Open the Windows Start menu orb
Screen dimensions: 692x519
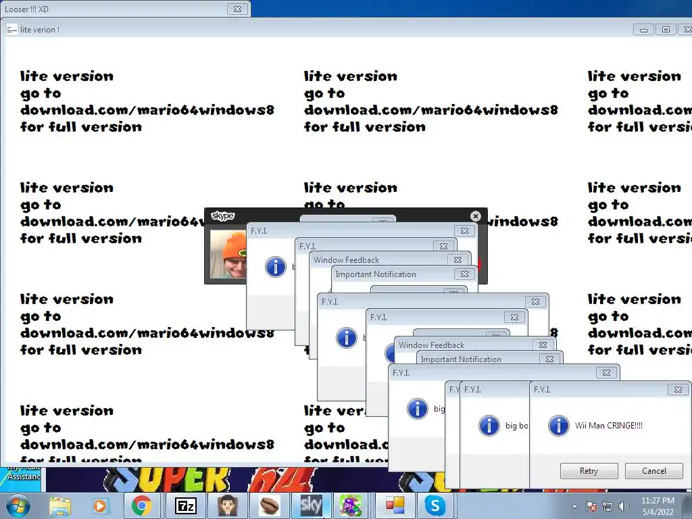pyautogui.click(x=18, y=505)
